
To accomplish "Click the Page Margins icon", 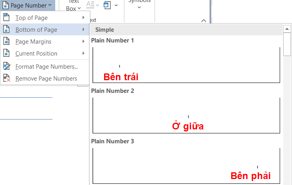I will pyautogui.click(x=6, y=41).
